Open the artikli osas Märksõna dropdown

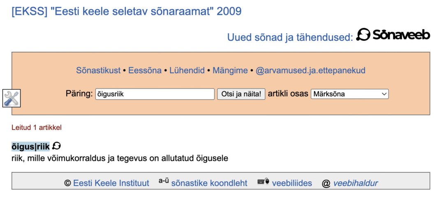coord(349,94)
